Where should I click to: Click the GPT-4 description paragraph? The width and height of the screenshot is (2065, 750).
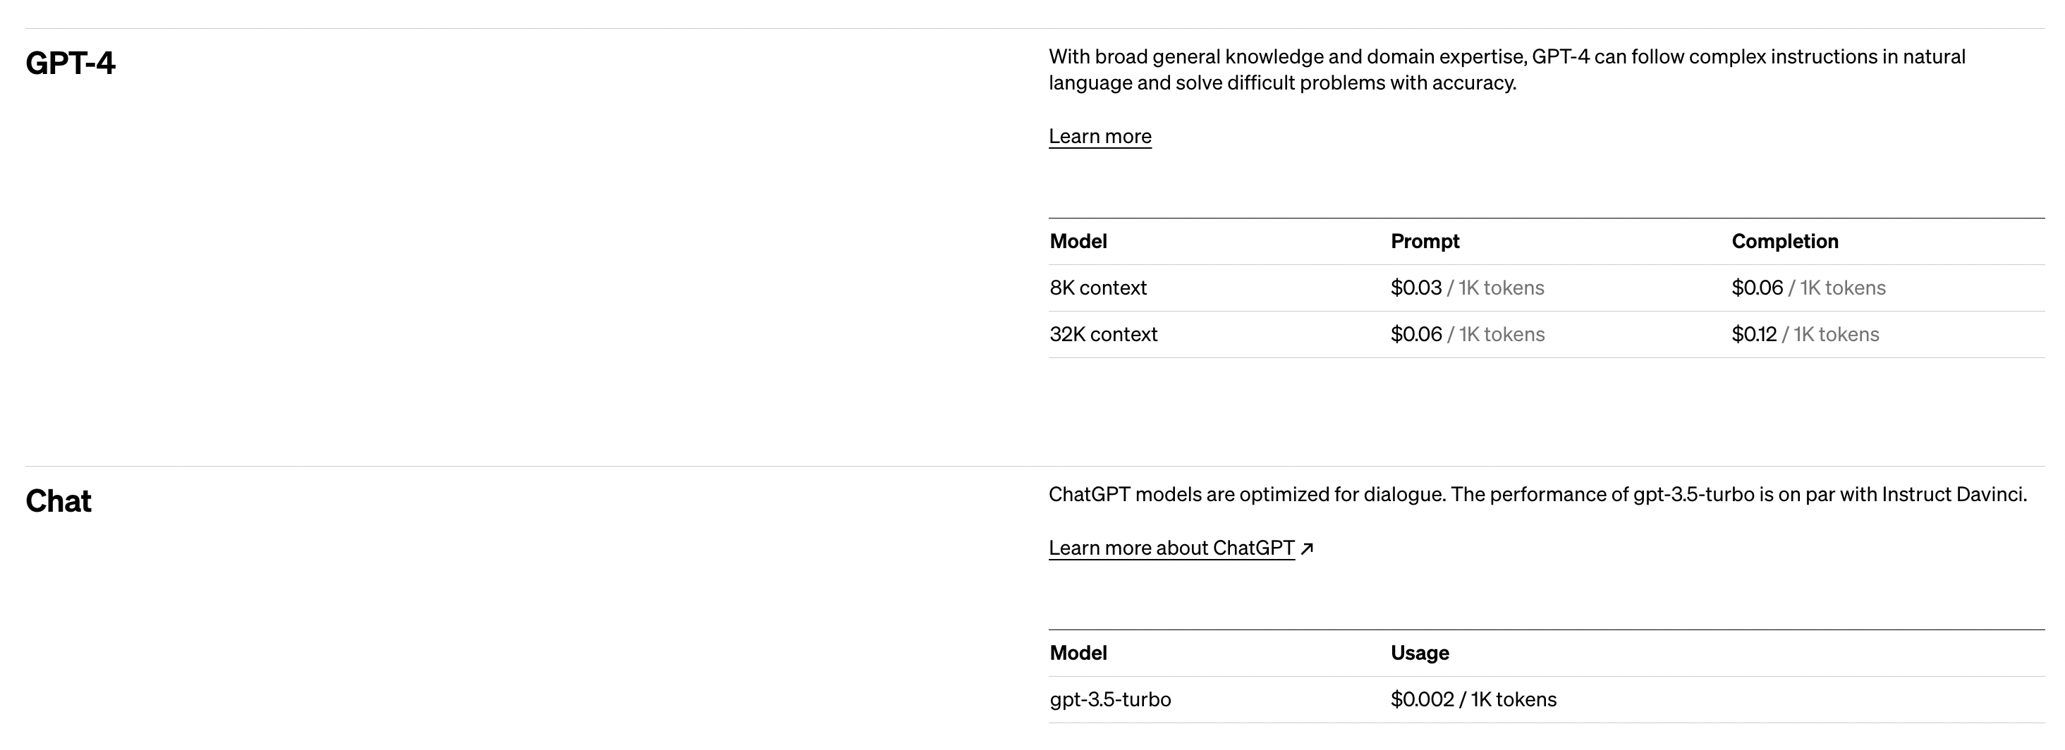click(x=1507, y=70)
